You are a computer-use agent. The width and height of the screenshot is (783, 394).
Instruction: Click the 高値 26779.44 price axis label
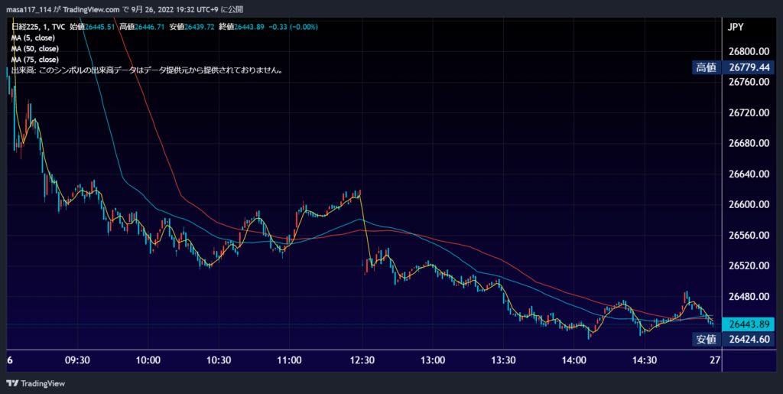(x=733, y=67)
